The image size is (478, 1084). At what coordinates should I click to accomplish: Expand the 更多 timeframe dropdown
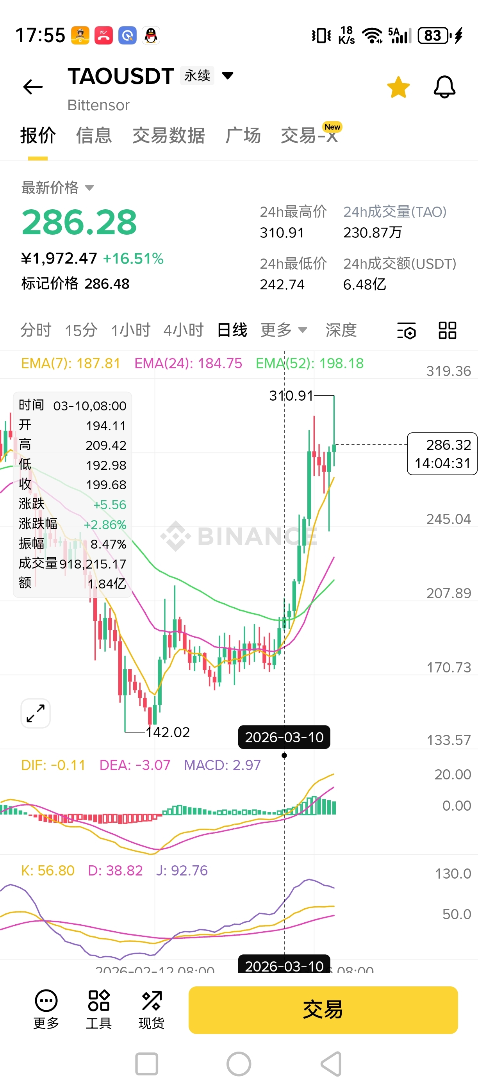pyautogui.click(x=284, y=330)
